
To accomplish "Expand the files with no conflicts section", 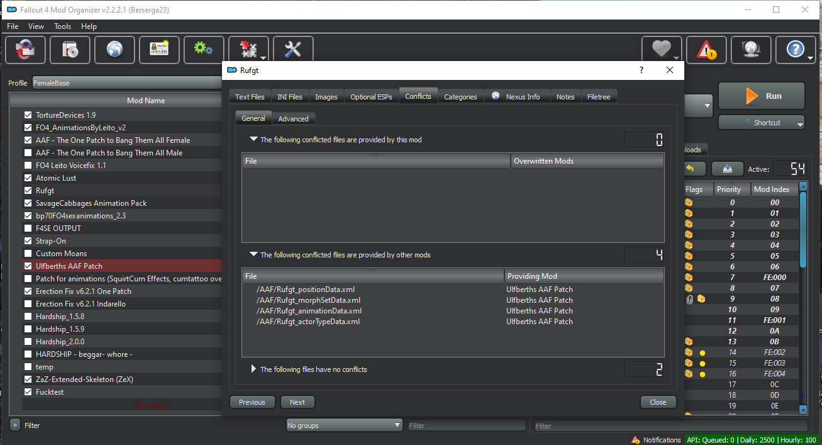I will click(x=253, y=369).
